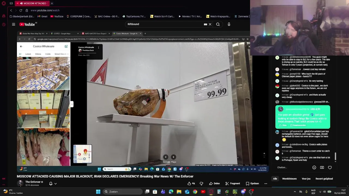Open File Explorer from taskbar
Viewport: 349px width, 196px height.
(x=179, y=192)
